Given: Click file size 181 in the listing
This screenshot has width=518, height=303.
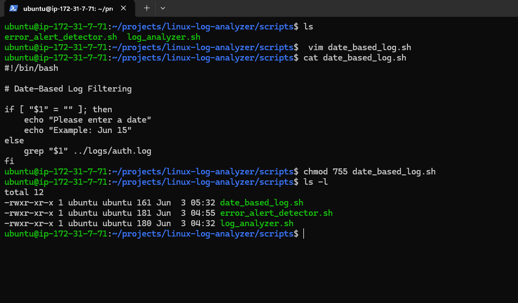Looking at the screenshot, I should [x=144, y=213].
